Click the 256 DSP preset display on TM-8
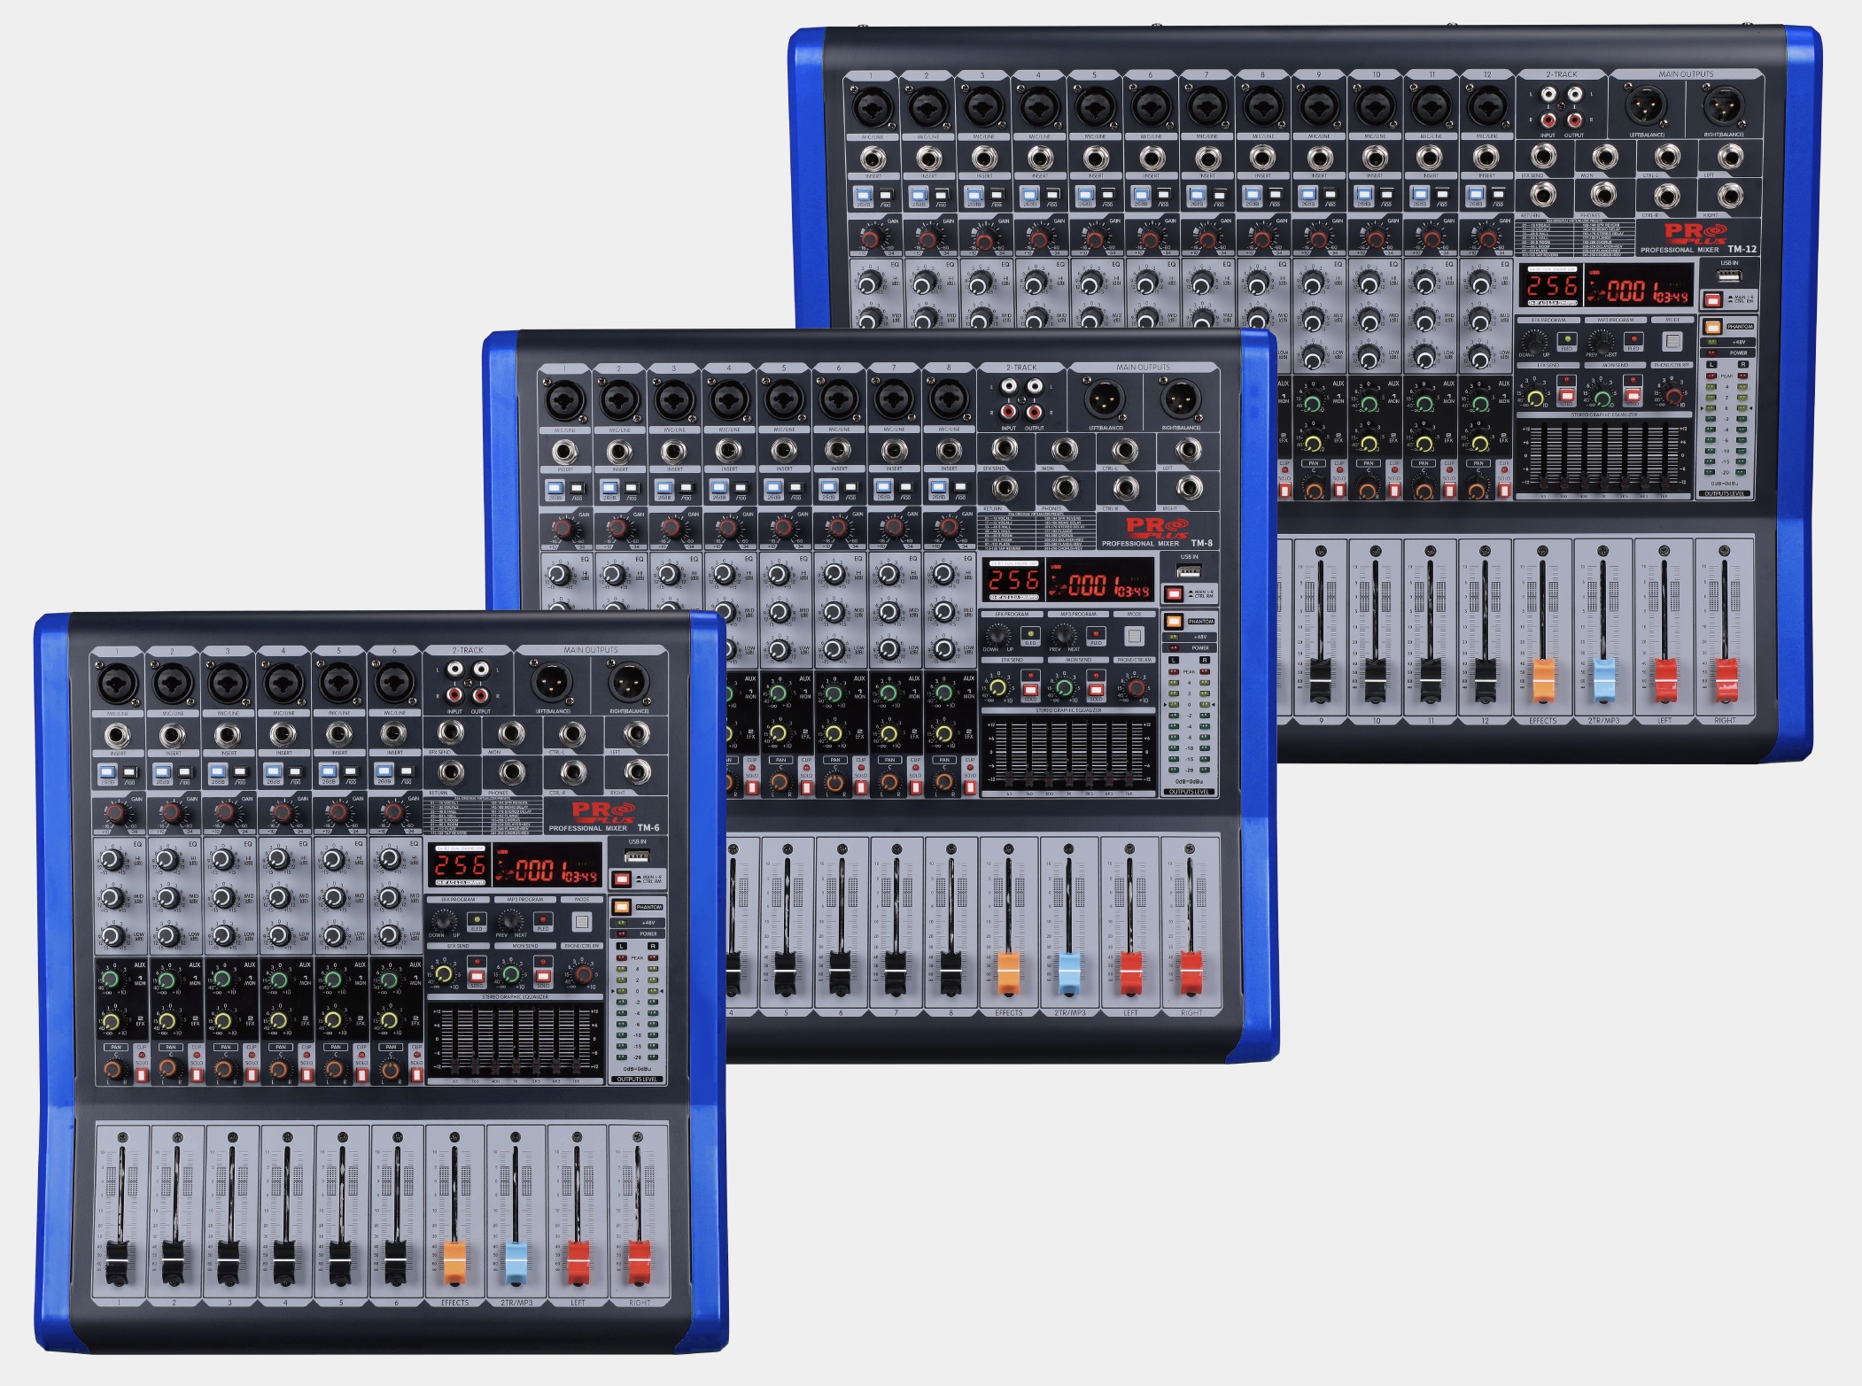The width and height of the screenshot is (1862, 1386). [x=1013, y=582]
